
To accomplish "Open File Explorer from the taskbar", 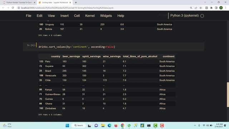I will coord(103,125).
